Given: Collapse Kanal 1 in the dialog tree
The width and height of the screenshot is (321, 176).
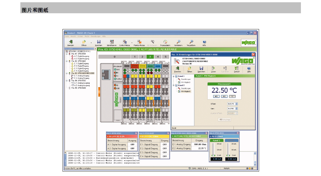Looking at the screenshot, I should (x=173, y=76).
